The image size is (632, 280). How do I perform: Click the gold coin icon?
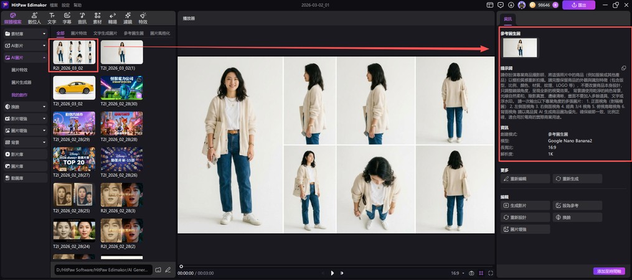pyautogui.click(x=532, y=5)
